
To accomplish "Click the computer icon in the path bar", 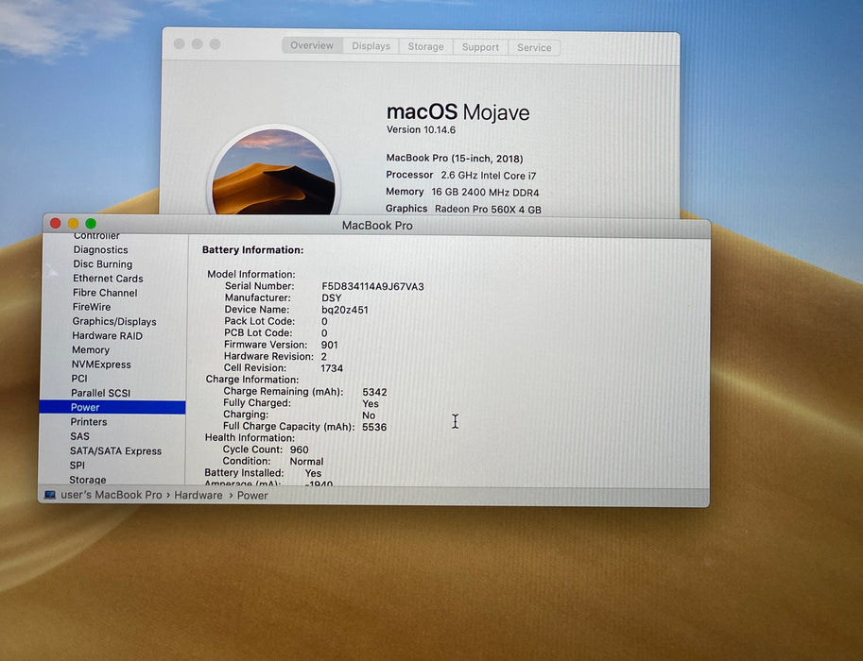I will [x=50, y=495].
